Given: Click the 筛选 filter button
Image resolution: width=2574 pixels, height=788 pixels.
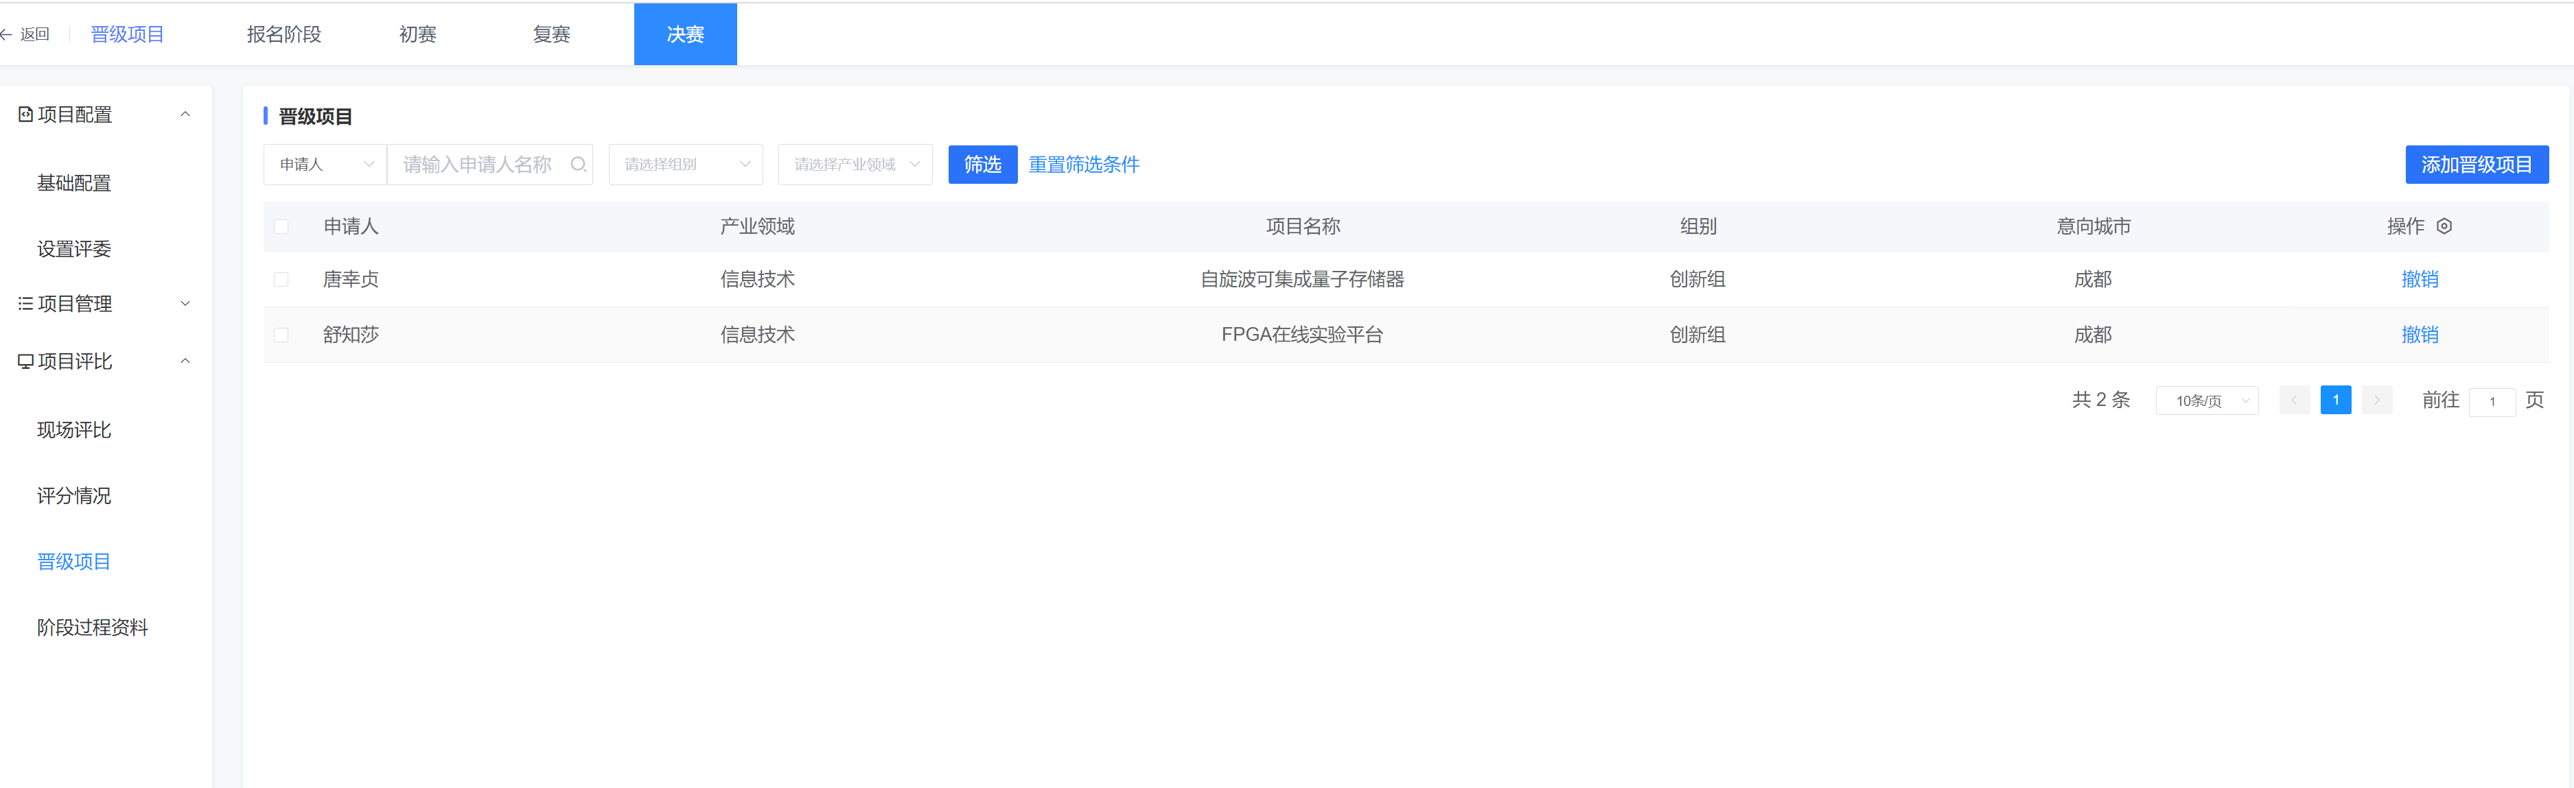Looking at the screenshot, I should (982, 165).
